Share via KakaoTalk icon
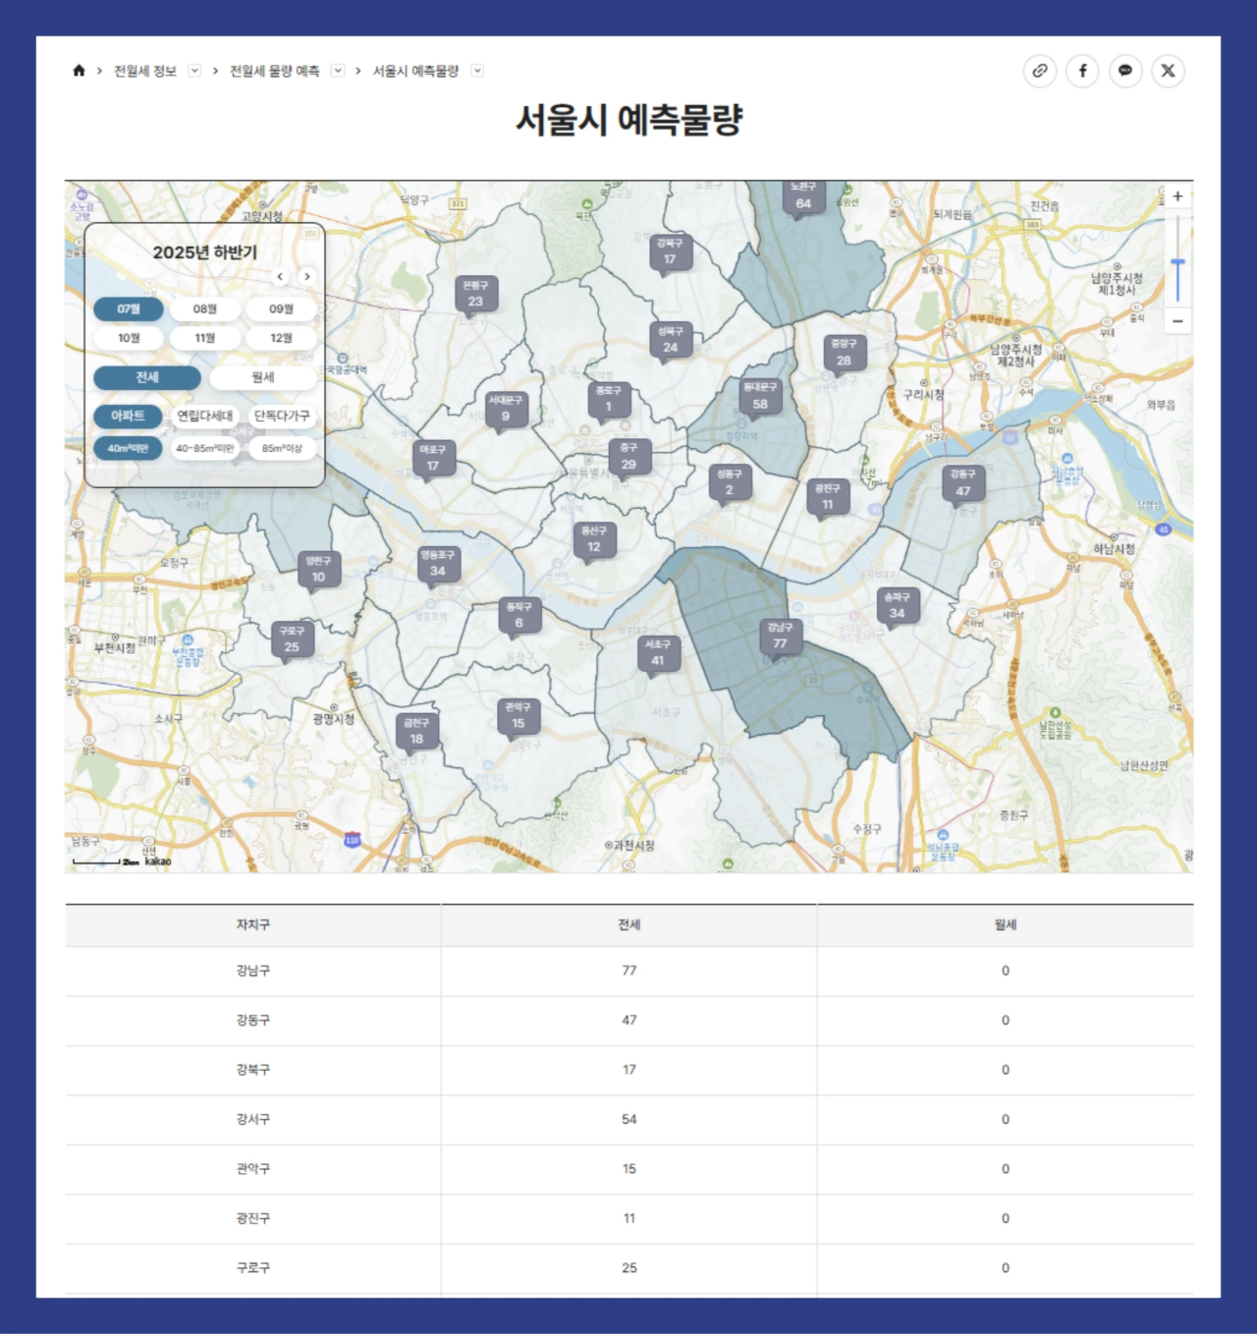This screenshot has height=1334, width=1257. tap(1125, 71)
